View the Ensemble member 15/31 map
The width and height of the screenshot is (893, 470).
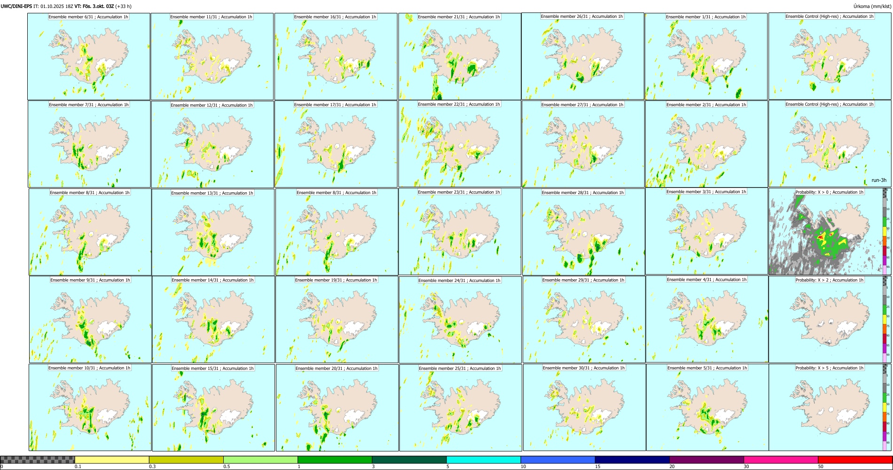pyautogui.click(x=213, y=408)
